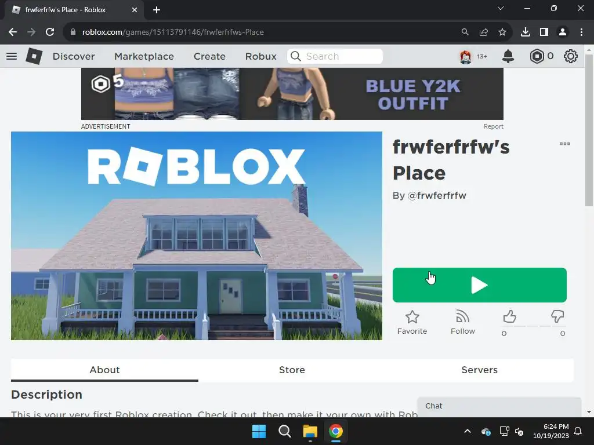Screen dimensions: 594x445
Task: Go forward in browser history
Action: (31, 32)
